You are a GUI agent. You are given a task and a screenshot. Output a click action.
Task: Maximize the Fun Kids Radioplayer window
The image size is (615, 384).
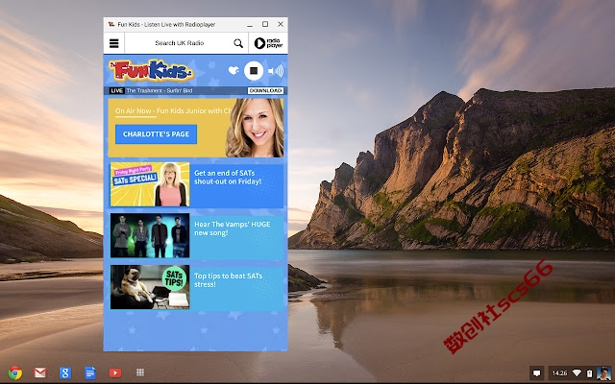(265, 24)
